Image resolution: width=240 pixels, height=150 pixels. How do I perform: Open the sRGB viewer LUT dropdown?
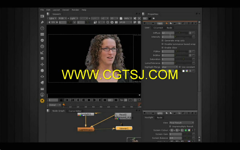125,22
